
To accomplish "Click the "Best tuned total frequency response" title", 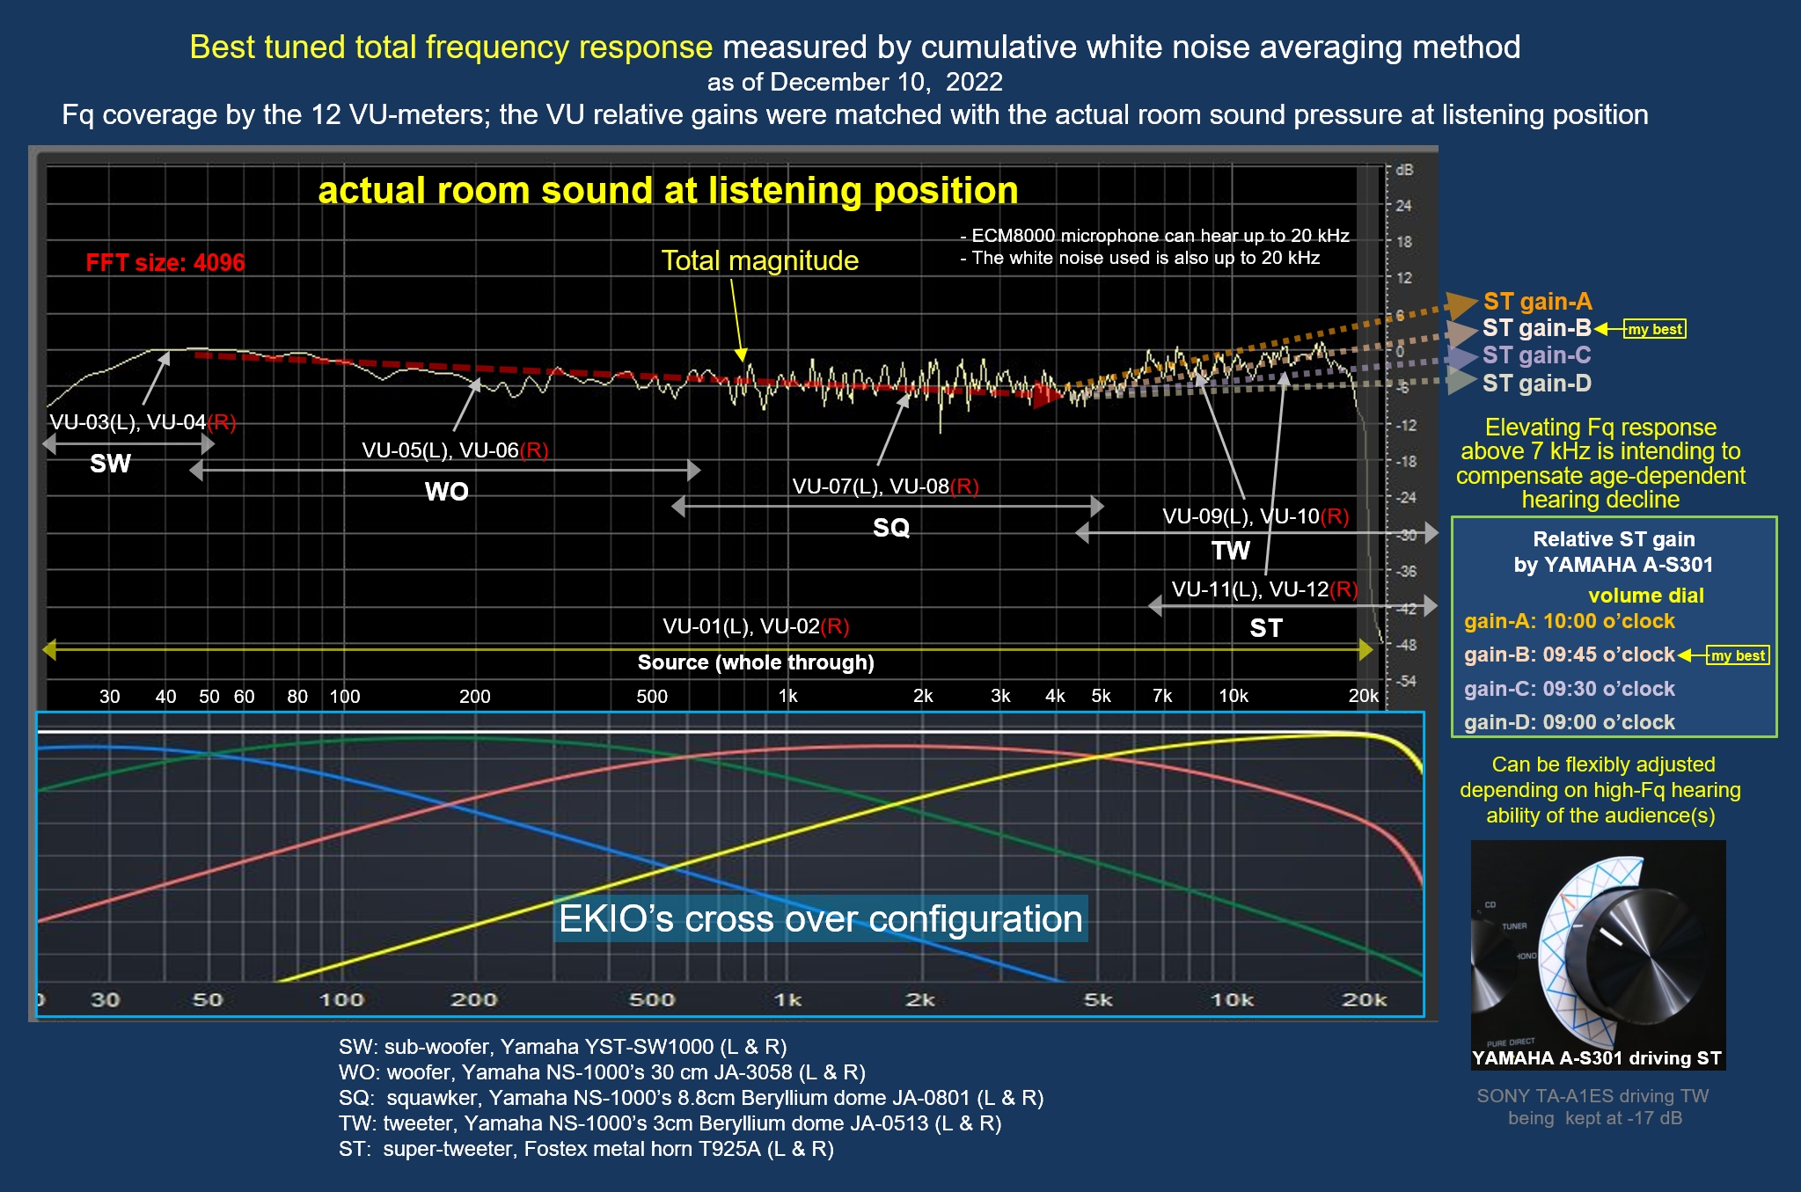I will (450, 47).
